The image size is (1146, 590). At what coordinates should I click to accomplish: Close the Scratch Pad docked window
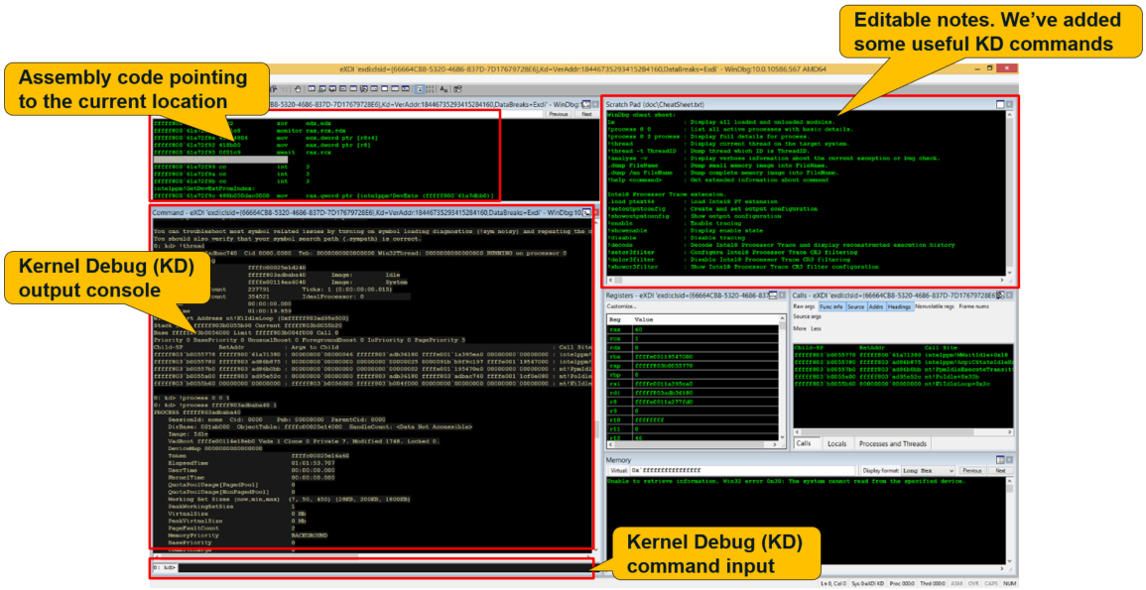click(1010, 104)
